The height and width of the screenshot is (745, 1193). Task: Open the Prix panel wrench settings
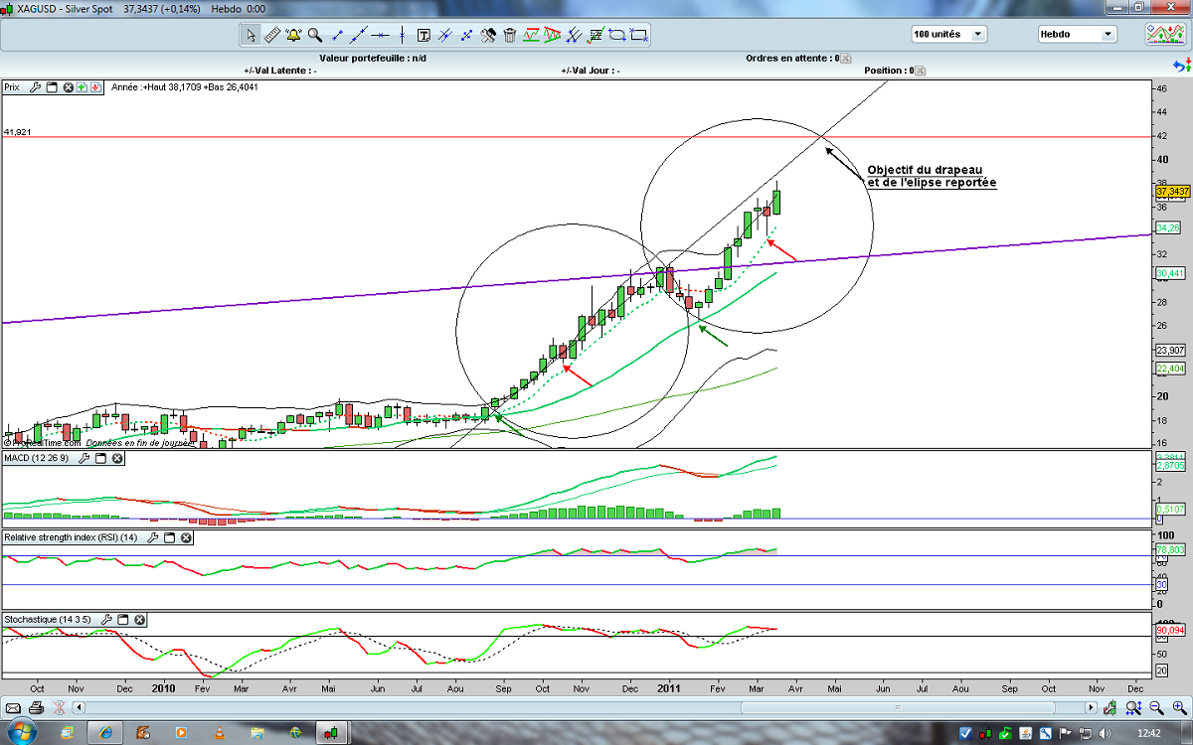point(36,87)
